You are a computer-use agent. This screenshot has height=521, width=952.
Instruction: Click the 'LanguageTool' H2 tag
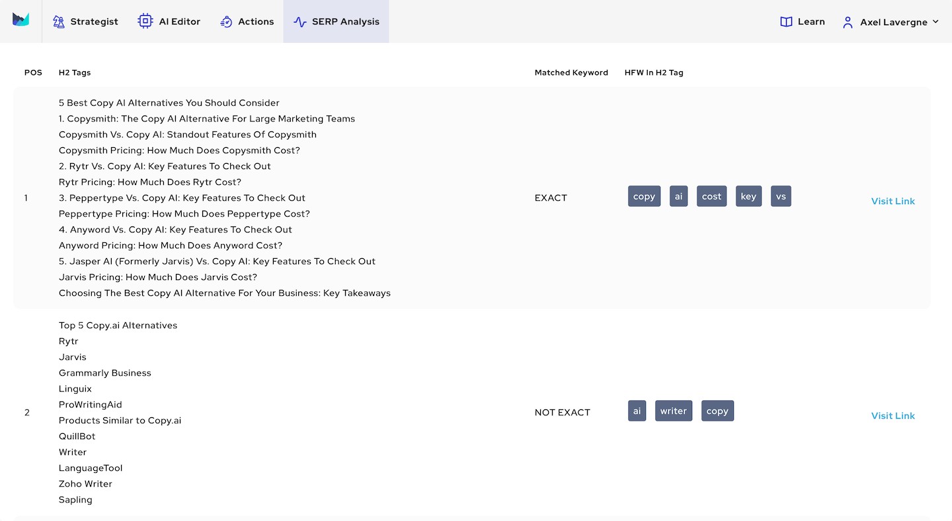coord(91,468)
